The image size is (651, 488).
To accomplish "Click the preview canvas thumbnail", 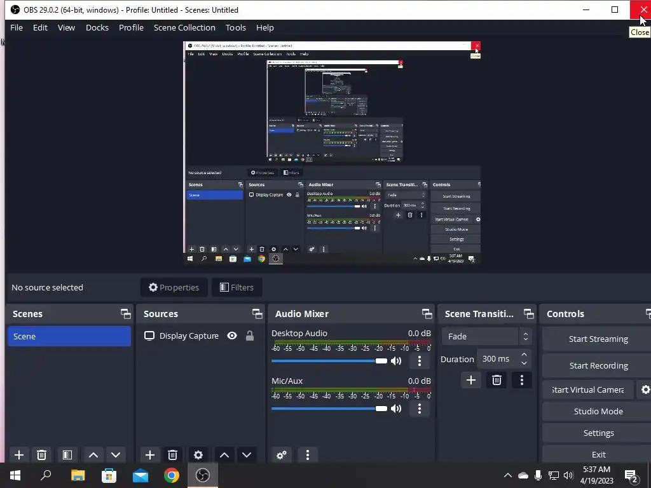I will pos(332,152).
